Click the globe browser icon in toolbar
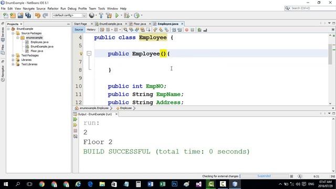 pos(91,15)
